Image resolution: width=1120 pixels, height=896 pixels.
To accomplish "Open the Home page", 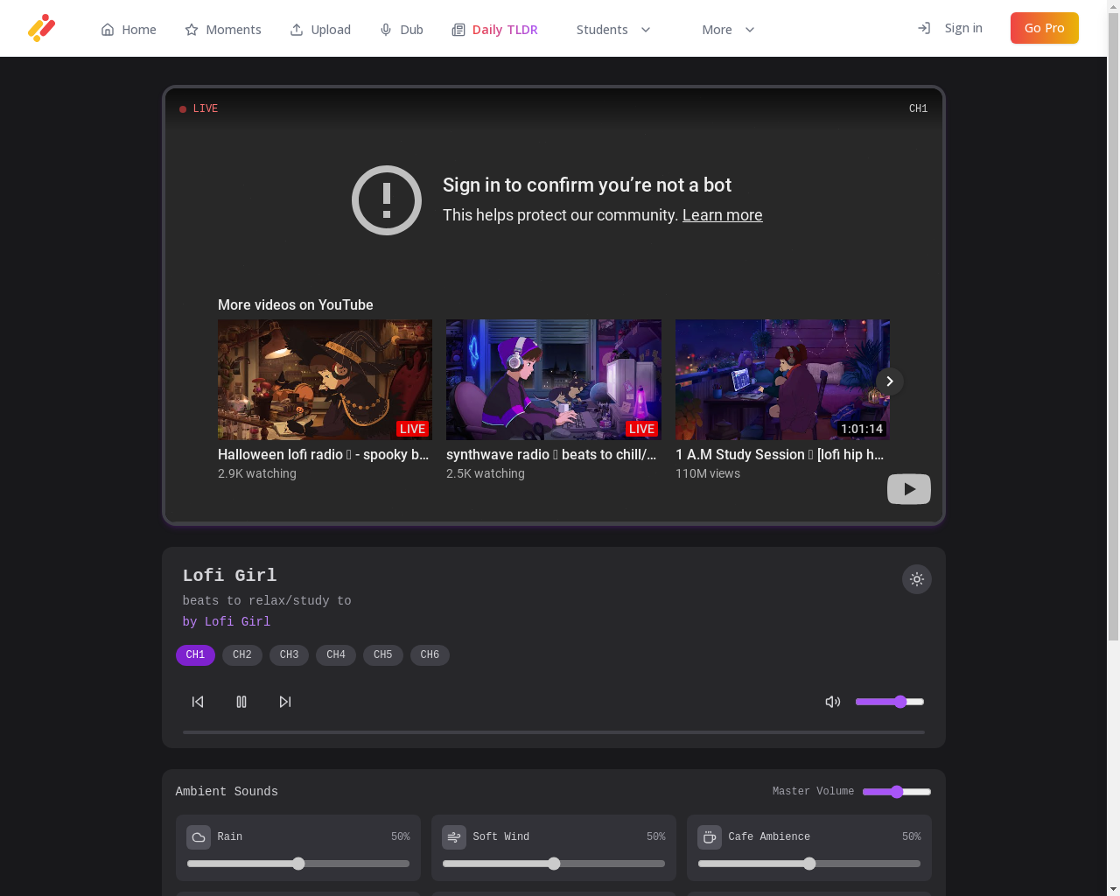I will (x=129, y=30).
